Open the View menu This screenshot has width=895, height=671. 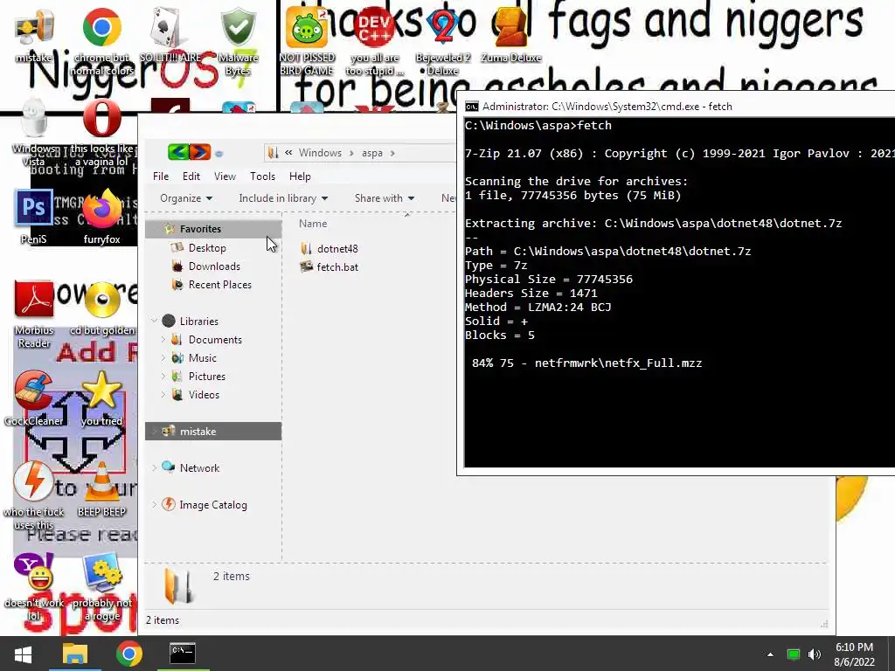point(225,176)
